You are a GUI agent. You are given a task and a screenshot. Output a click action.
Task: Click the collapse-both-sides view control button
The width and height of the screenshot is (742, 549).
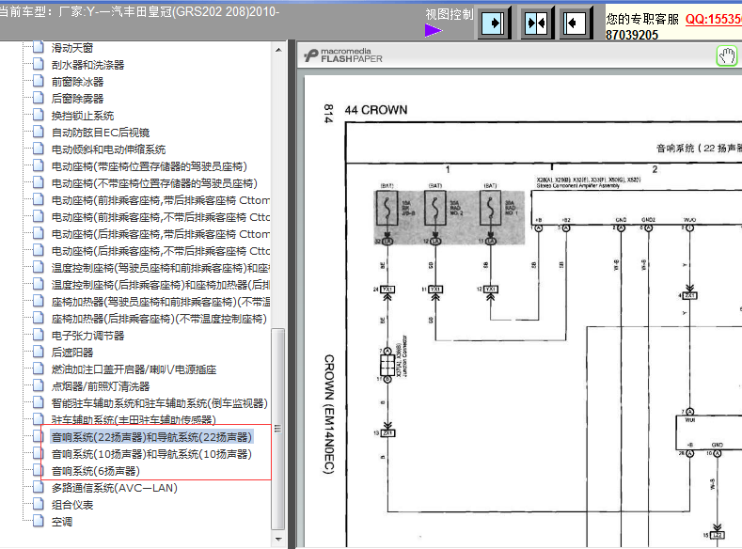click(x=536, y=23)
